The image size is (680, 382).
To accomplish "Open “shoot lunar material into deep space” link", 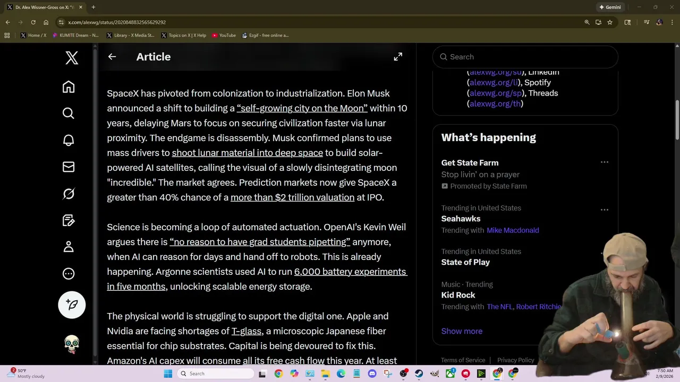I will tap(248, 153).
